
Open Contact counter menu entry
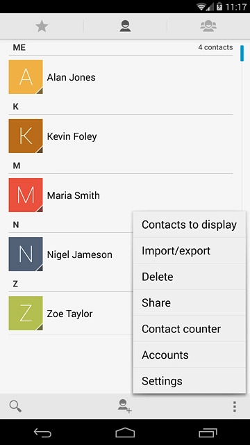tap(190, 329)
